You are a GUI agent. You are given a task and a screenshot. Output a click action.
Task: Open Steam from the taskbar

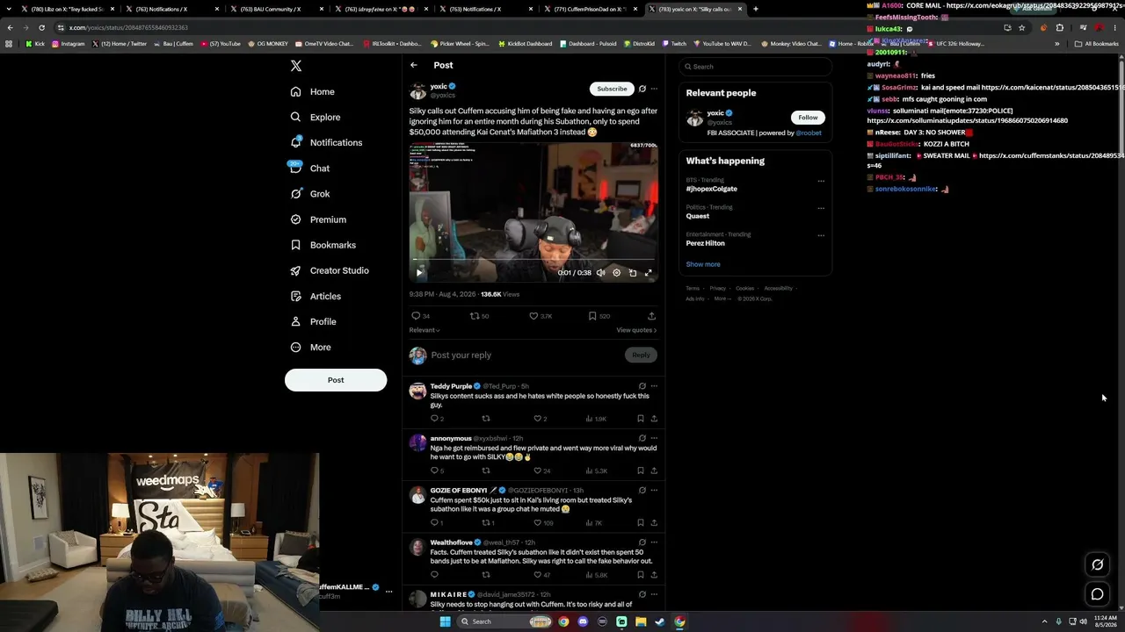(660, 621)
